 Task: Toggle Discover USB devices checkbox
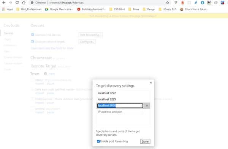pos(33,35)
